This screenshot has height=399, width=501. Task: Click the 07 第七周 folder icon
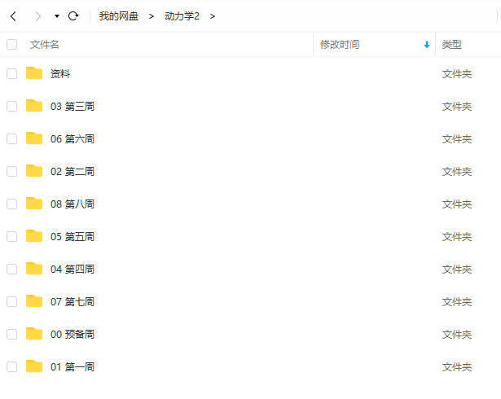(34, 301)
